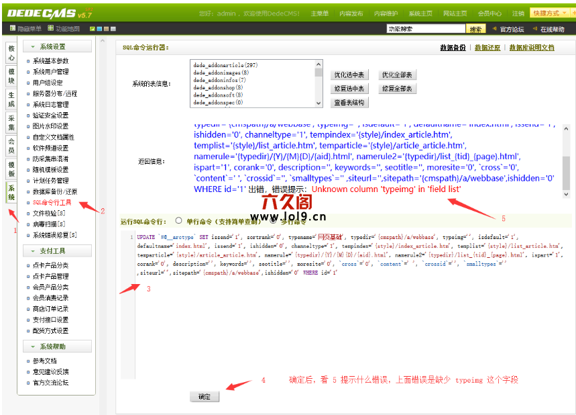Image resolution: width=576 pixels, height=415 pixels.
Task: Switch to the 生成 vertical tab
Action: click(11, 99)
